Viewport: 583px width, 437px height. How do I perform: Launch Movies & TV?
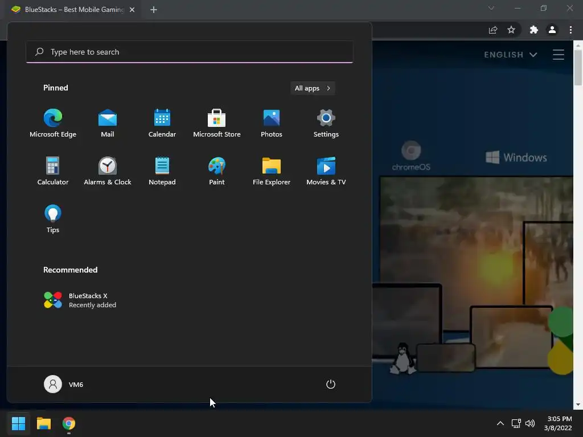(x=326, y=171)
